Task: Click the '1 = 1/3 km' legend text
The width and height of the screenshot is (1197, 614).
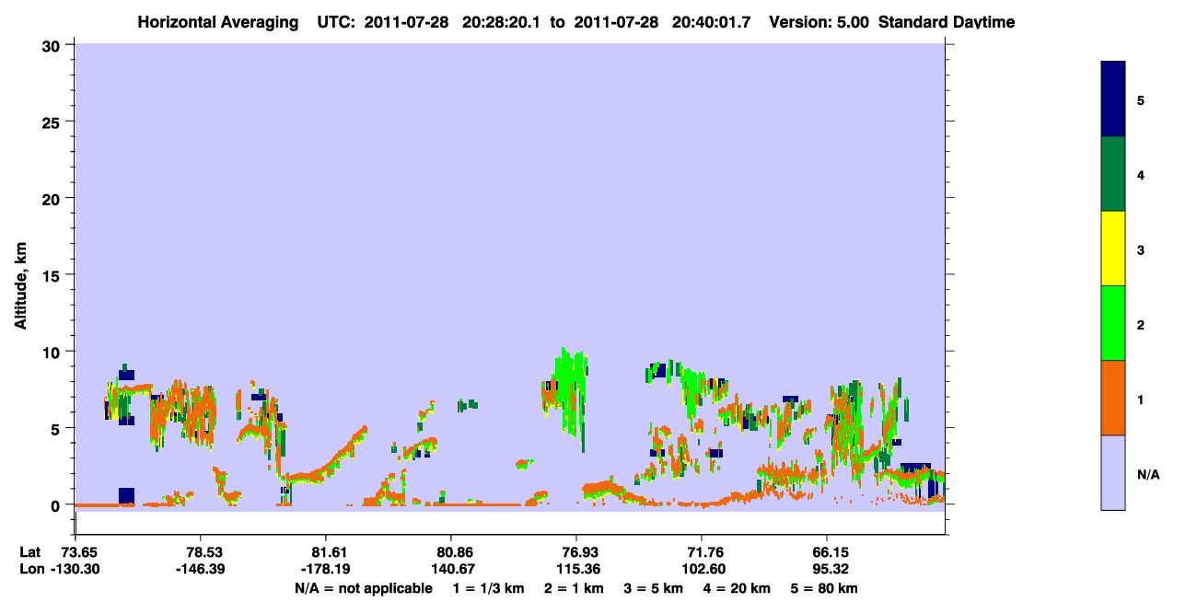Action: tap(487, 588)
